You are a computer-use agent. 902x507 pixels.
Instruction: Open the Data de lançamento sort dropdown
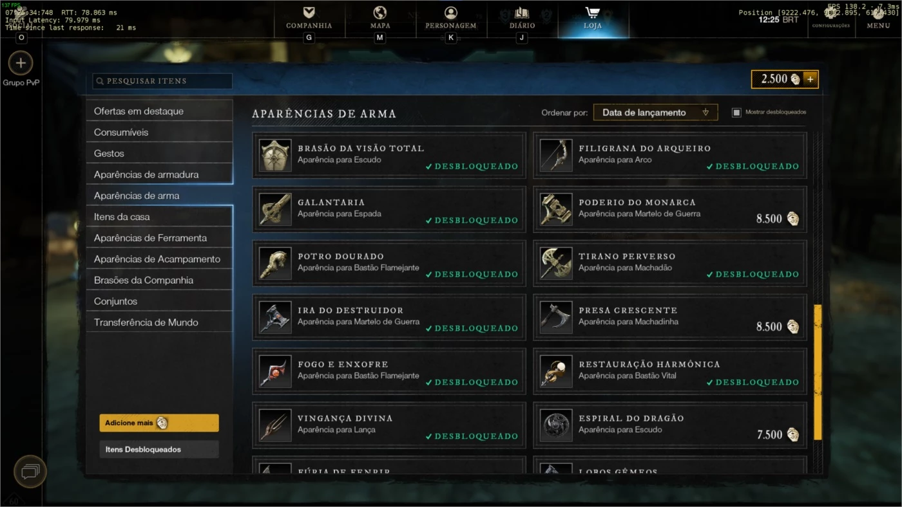pyautogui.click(x=655, y=112)
